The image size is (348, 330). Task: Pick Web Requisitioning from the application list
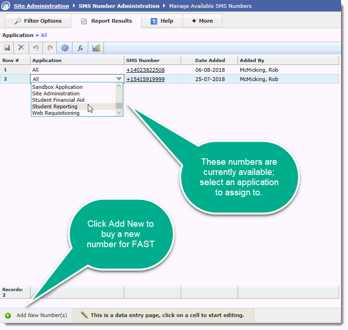(55, 113)
